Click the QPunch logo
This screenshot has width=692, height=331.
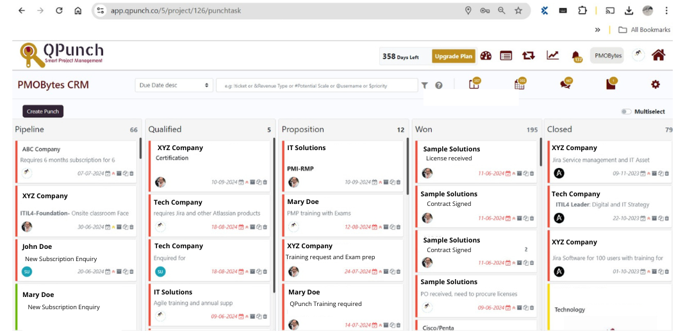tap(62, 55)
